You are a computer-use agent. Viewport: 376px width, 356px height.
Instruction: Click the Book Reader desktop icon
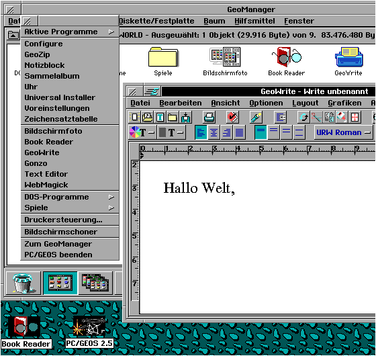point(26,332)
